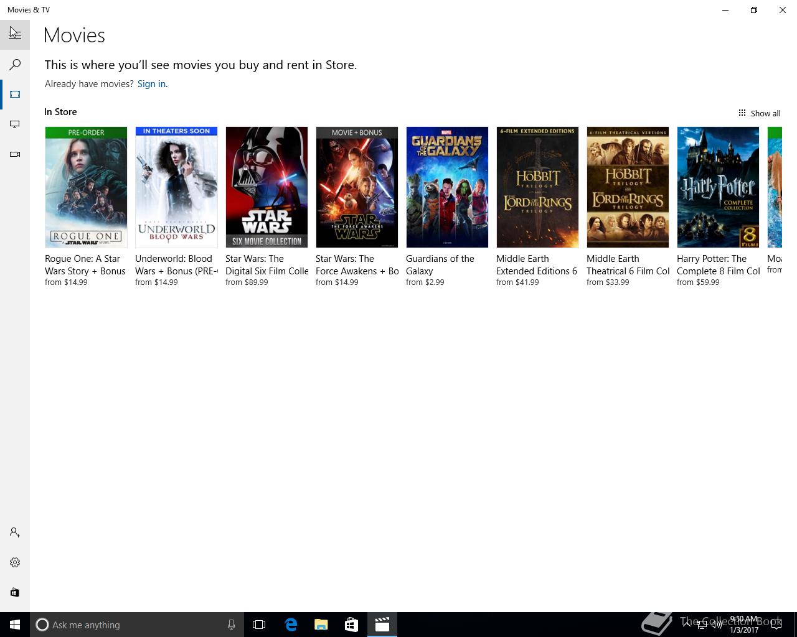This screenshot has height=637, width=797.
Task: Click the title 'Harry Potter: The Complete 8 Film Col'
Action: 719,265
